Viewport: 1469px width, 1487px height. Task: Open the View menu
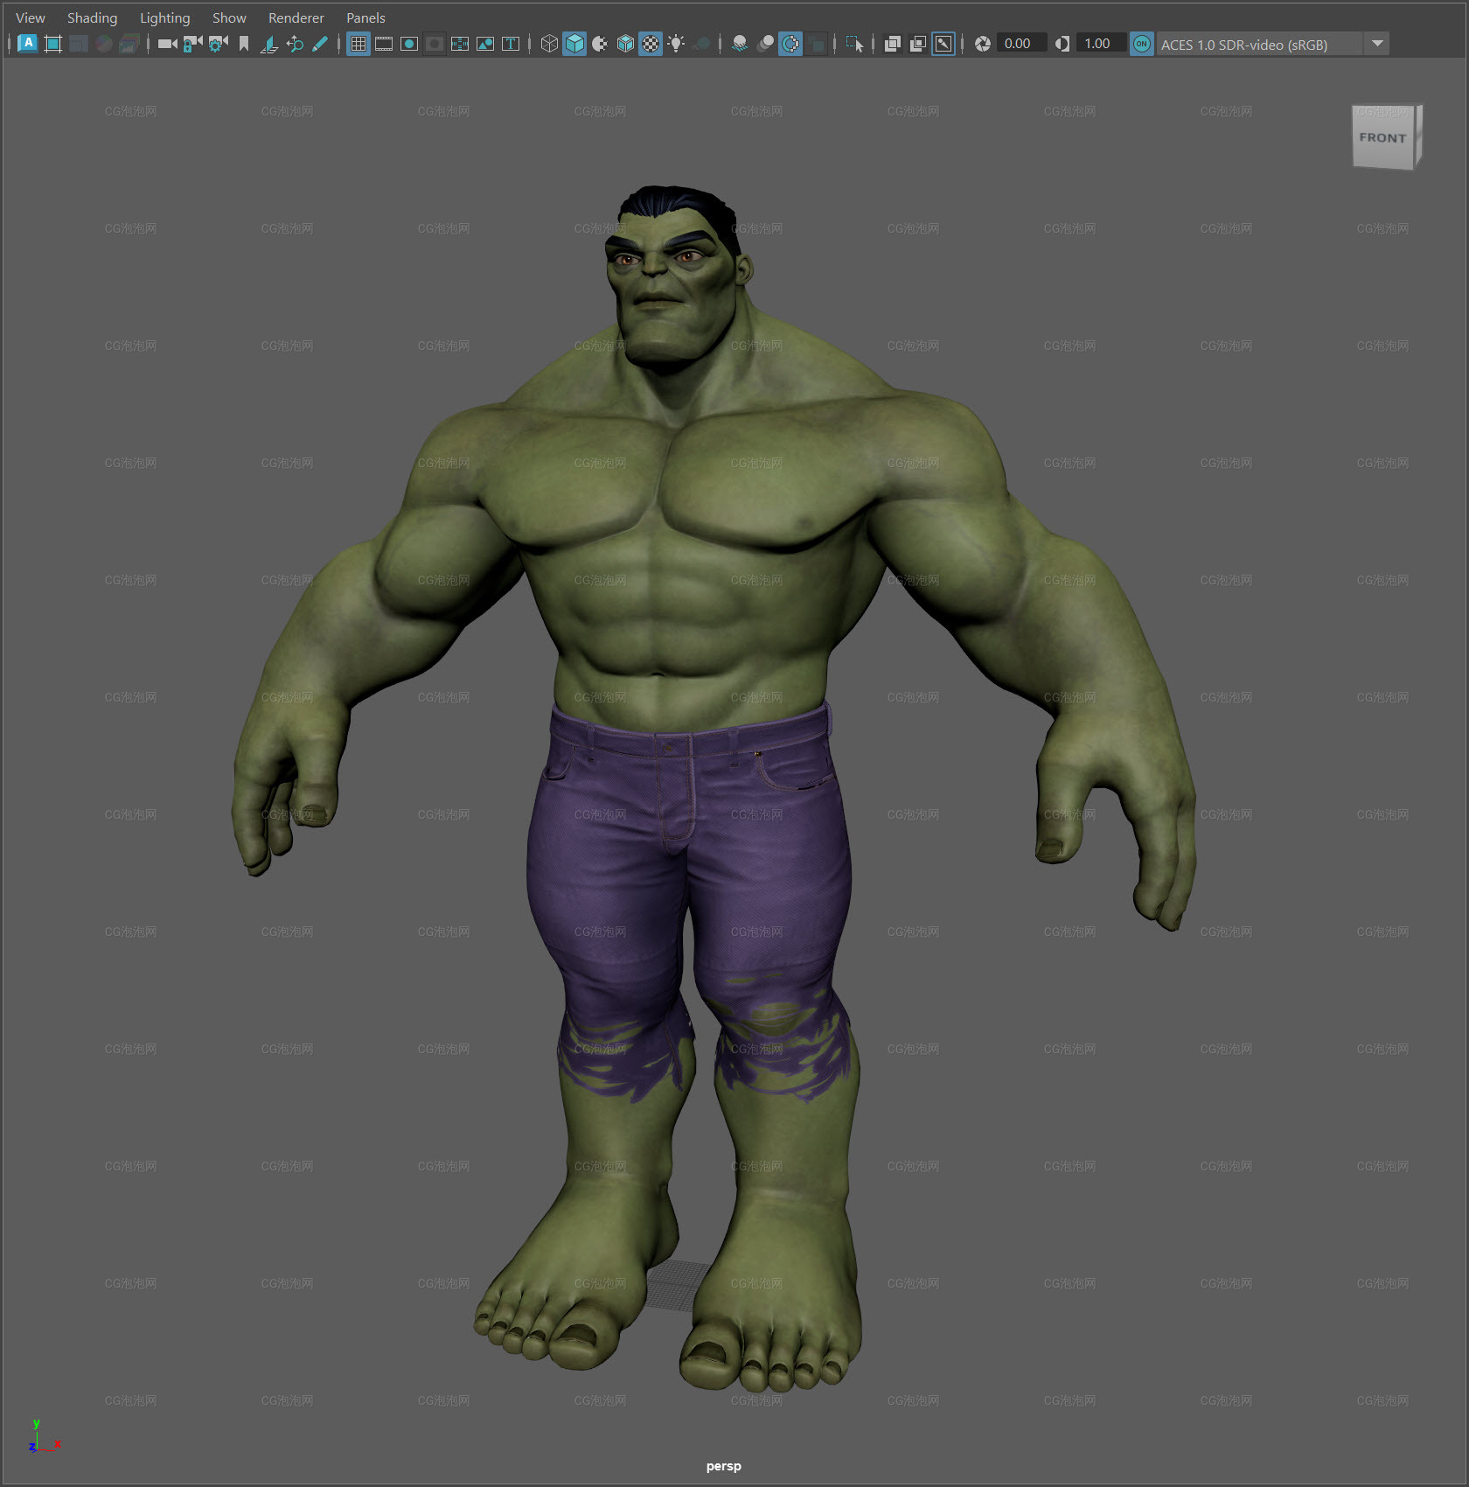point(31,17)
